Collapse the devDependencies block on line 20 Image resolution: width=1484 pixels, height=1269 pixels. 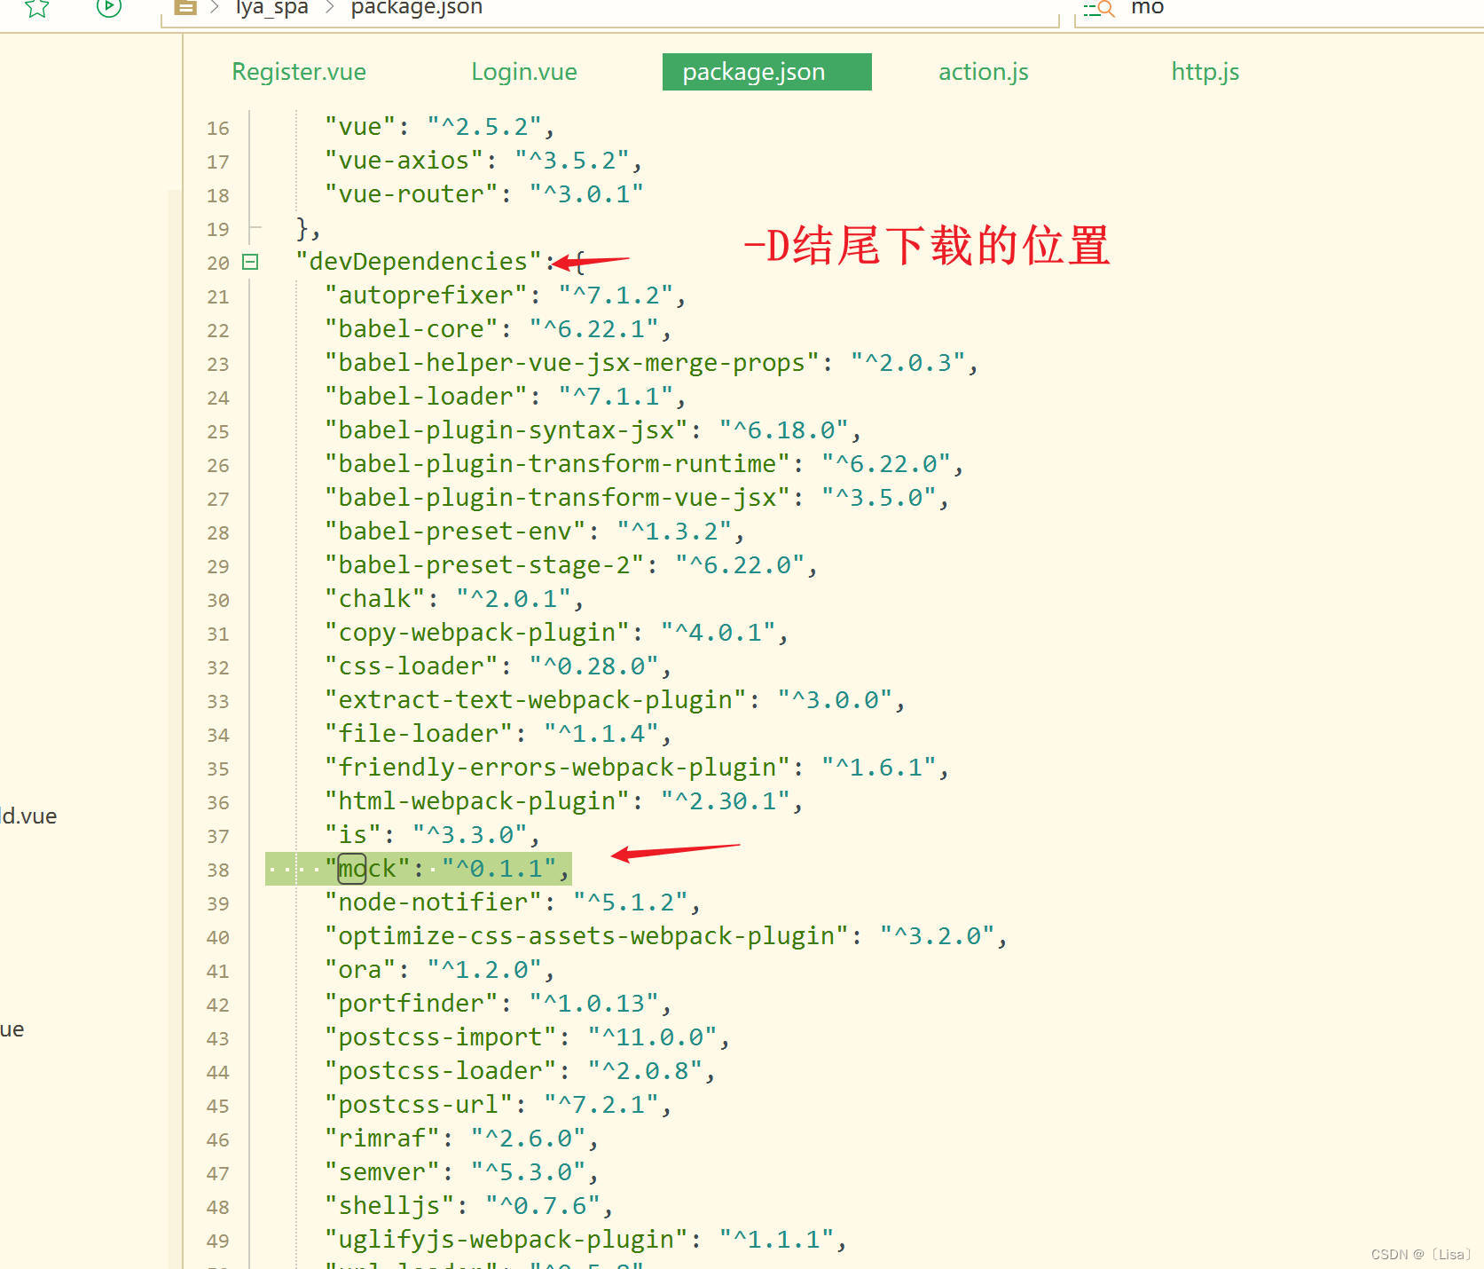click(x=250, y=262)
